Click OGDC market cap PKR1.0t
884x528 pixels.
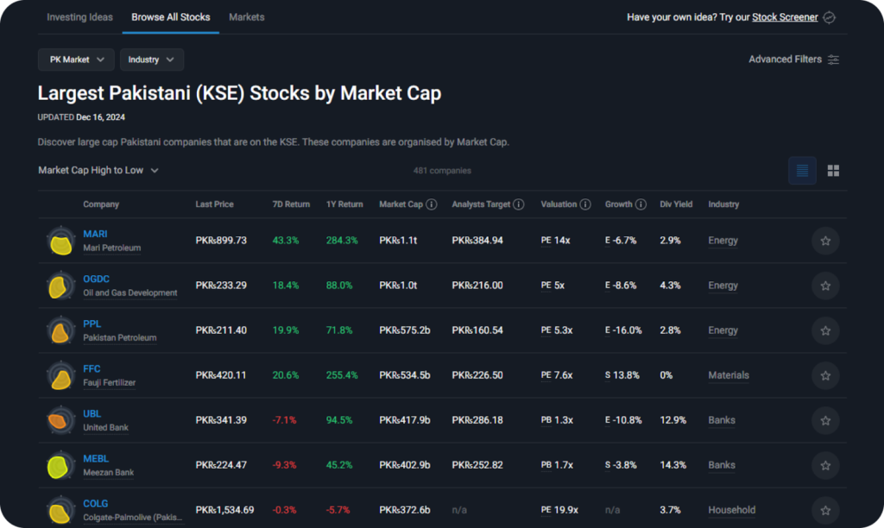tap(398, 286)
